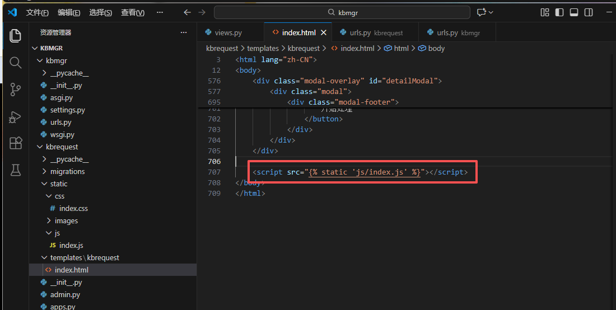Open the Run and Debug view

pos(15,116)
